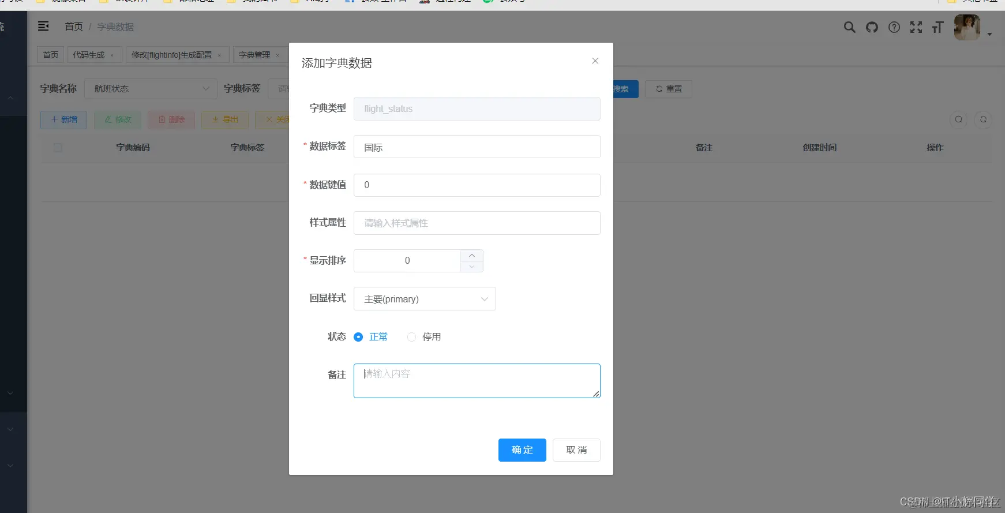Viewport: 1005px width, 513px height.
Task: Click the 字典数据 breadcrumb text
Action: tap(115, 27)
